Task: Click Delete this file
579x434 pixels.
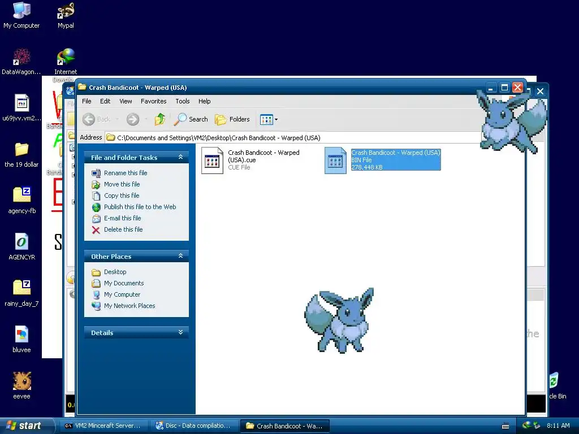Action: (x=123, y=229)
